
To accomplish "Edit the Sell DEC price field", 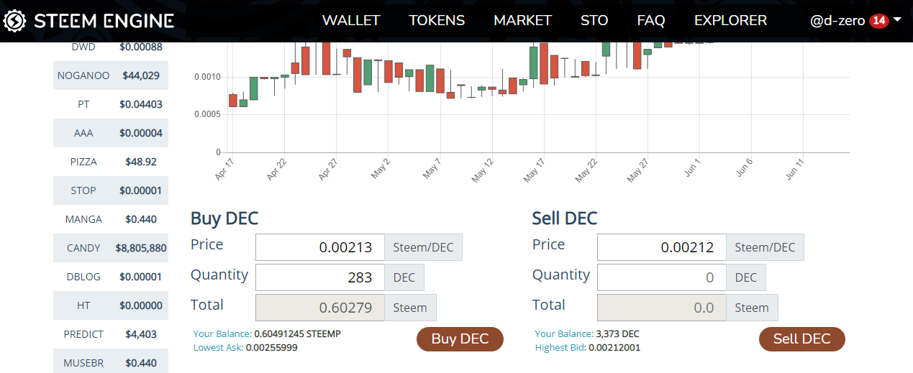I will point(662,247).
